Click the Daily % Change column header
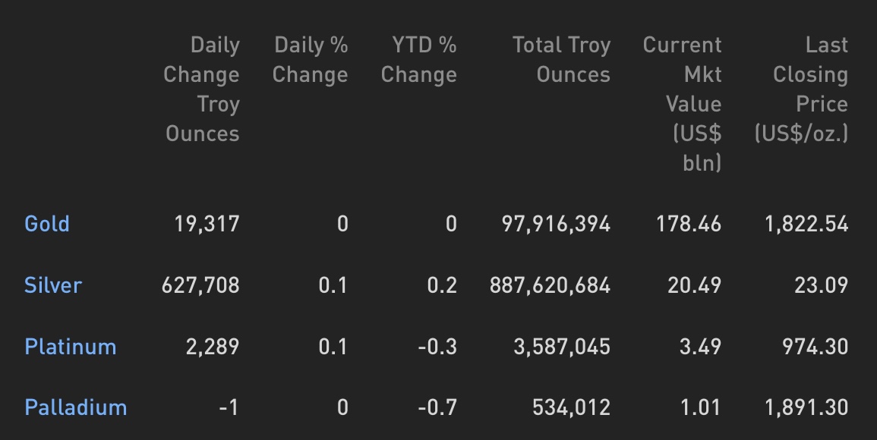This screenshot has height=440, width=877. [311, 60]
